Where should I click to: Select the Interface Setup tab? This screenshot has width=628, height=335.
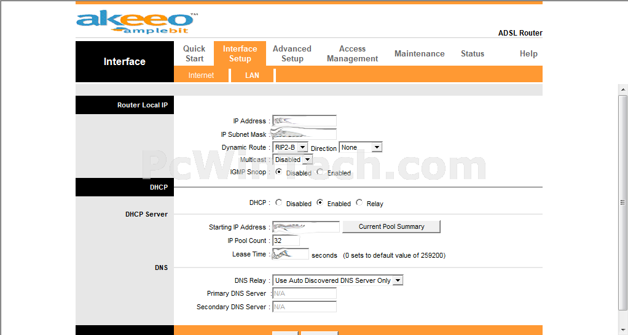(240, 53)
